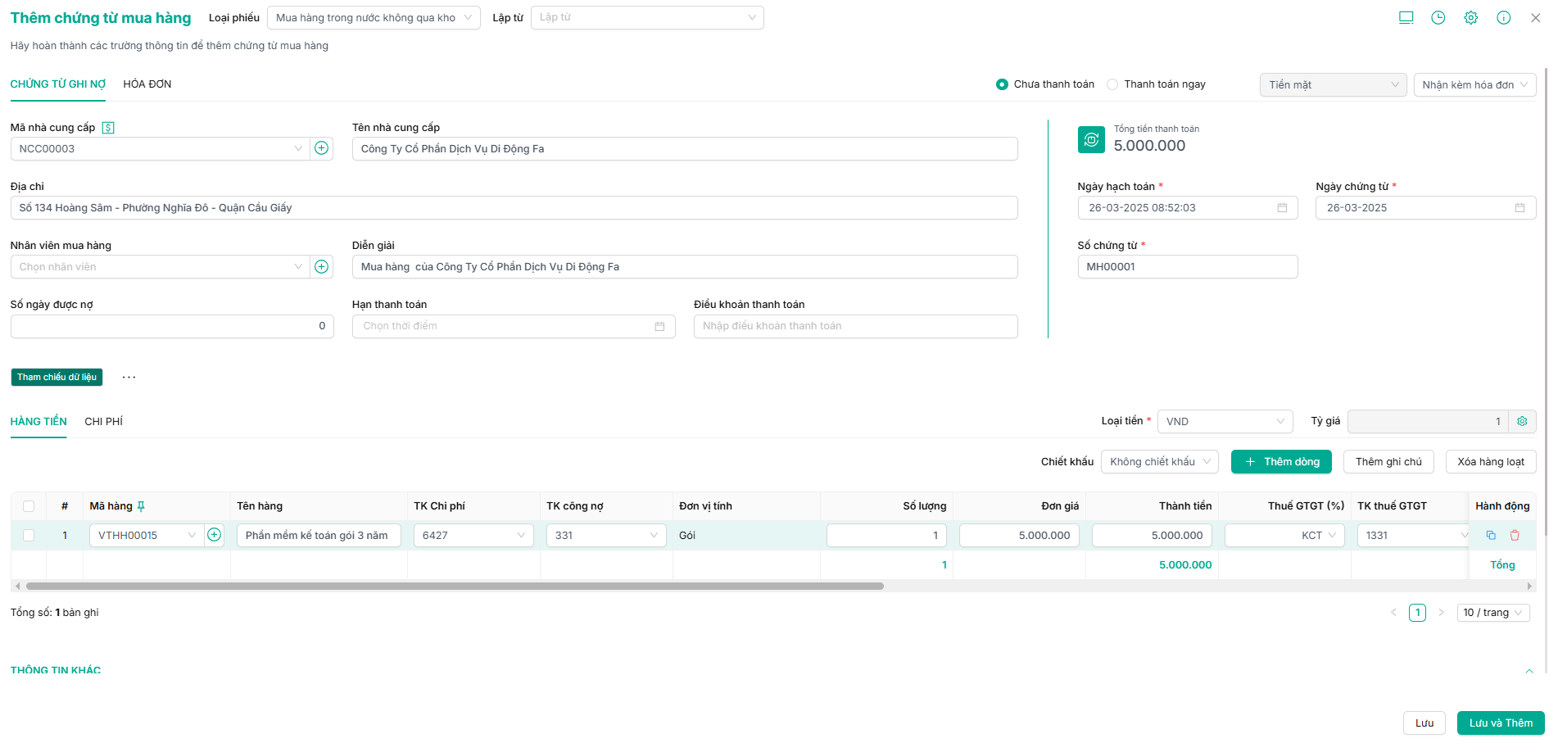This screenshot has width=1549, height=743.
Task: Click the plus icon beside Nhân viên mua hàng
Action: tap(322, 266)
